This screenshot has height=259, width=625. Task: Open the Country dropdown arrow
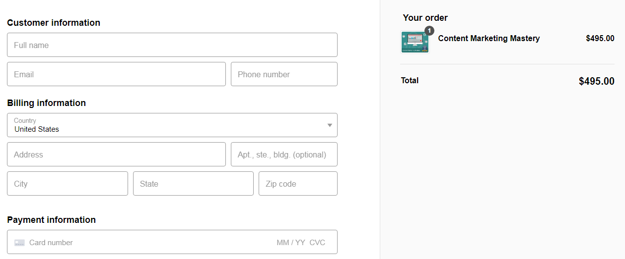click(330, 125)
